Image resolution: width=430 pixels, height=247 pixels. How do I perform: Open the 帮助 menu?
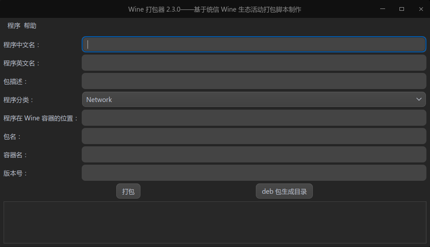tap(30, 26)
